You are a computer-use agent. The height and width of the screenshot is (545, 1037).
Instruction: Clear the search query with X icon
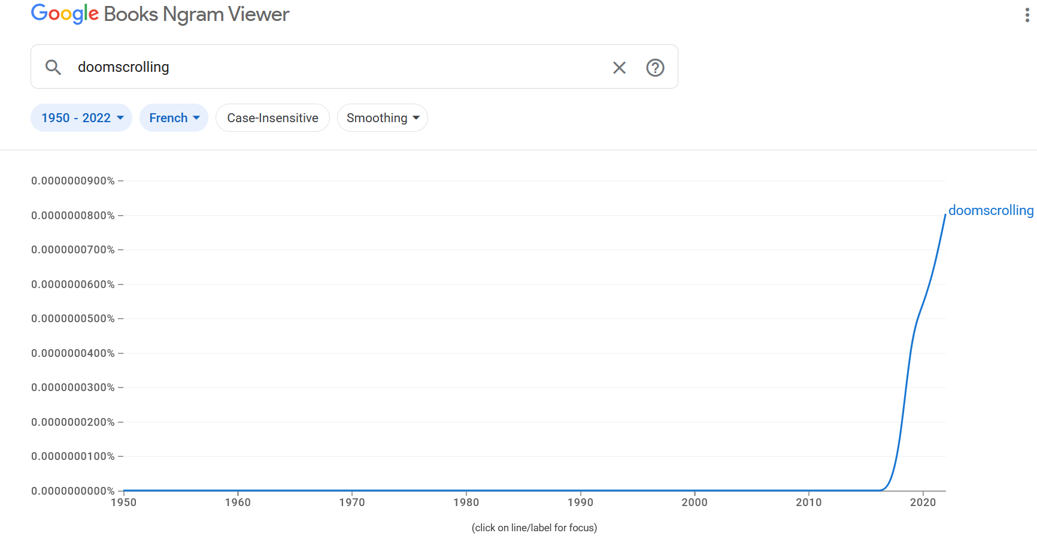pos(619,68)
